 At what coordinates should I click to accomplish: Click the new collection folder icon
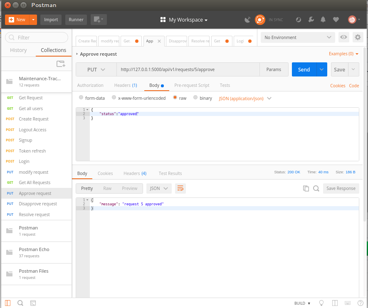tap(61, 64)
